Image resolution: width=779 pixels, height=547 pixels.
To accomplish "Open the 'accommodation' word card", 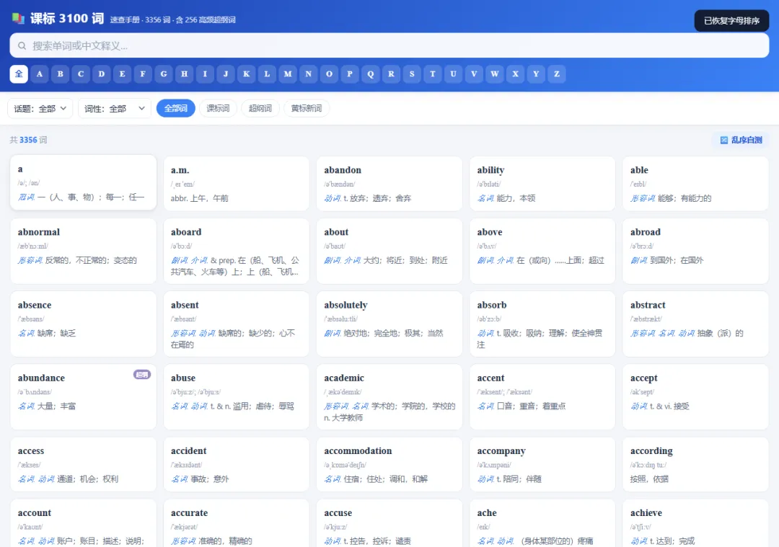I will coord(389,465).
